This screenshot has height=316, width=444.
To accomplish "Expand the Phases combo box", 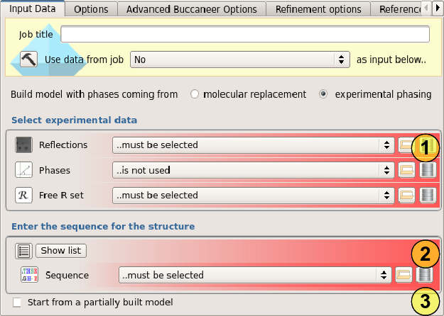I will click(x=252, y=170).
